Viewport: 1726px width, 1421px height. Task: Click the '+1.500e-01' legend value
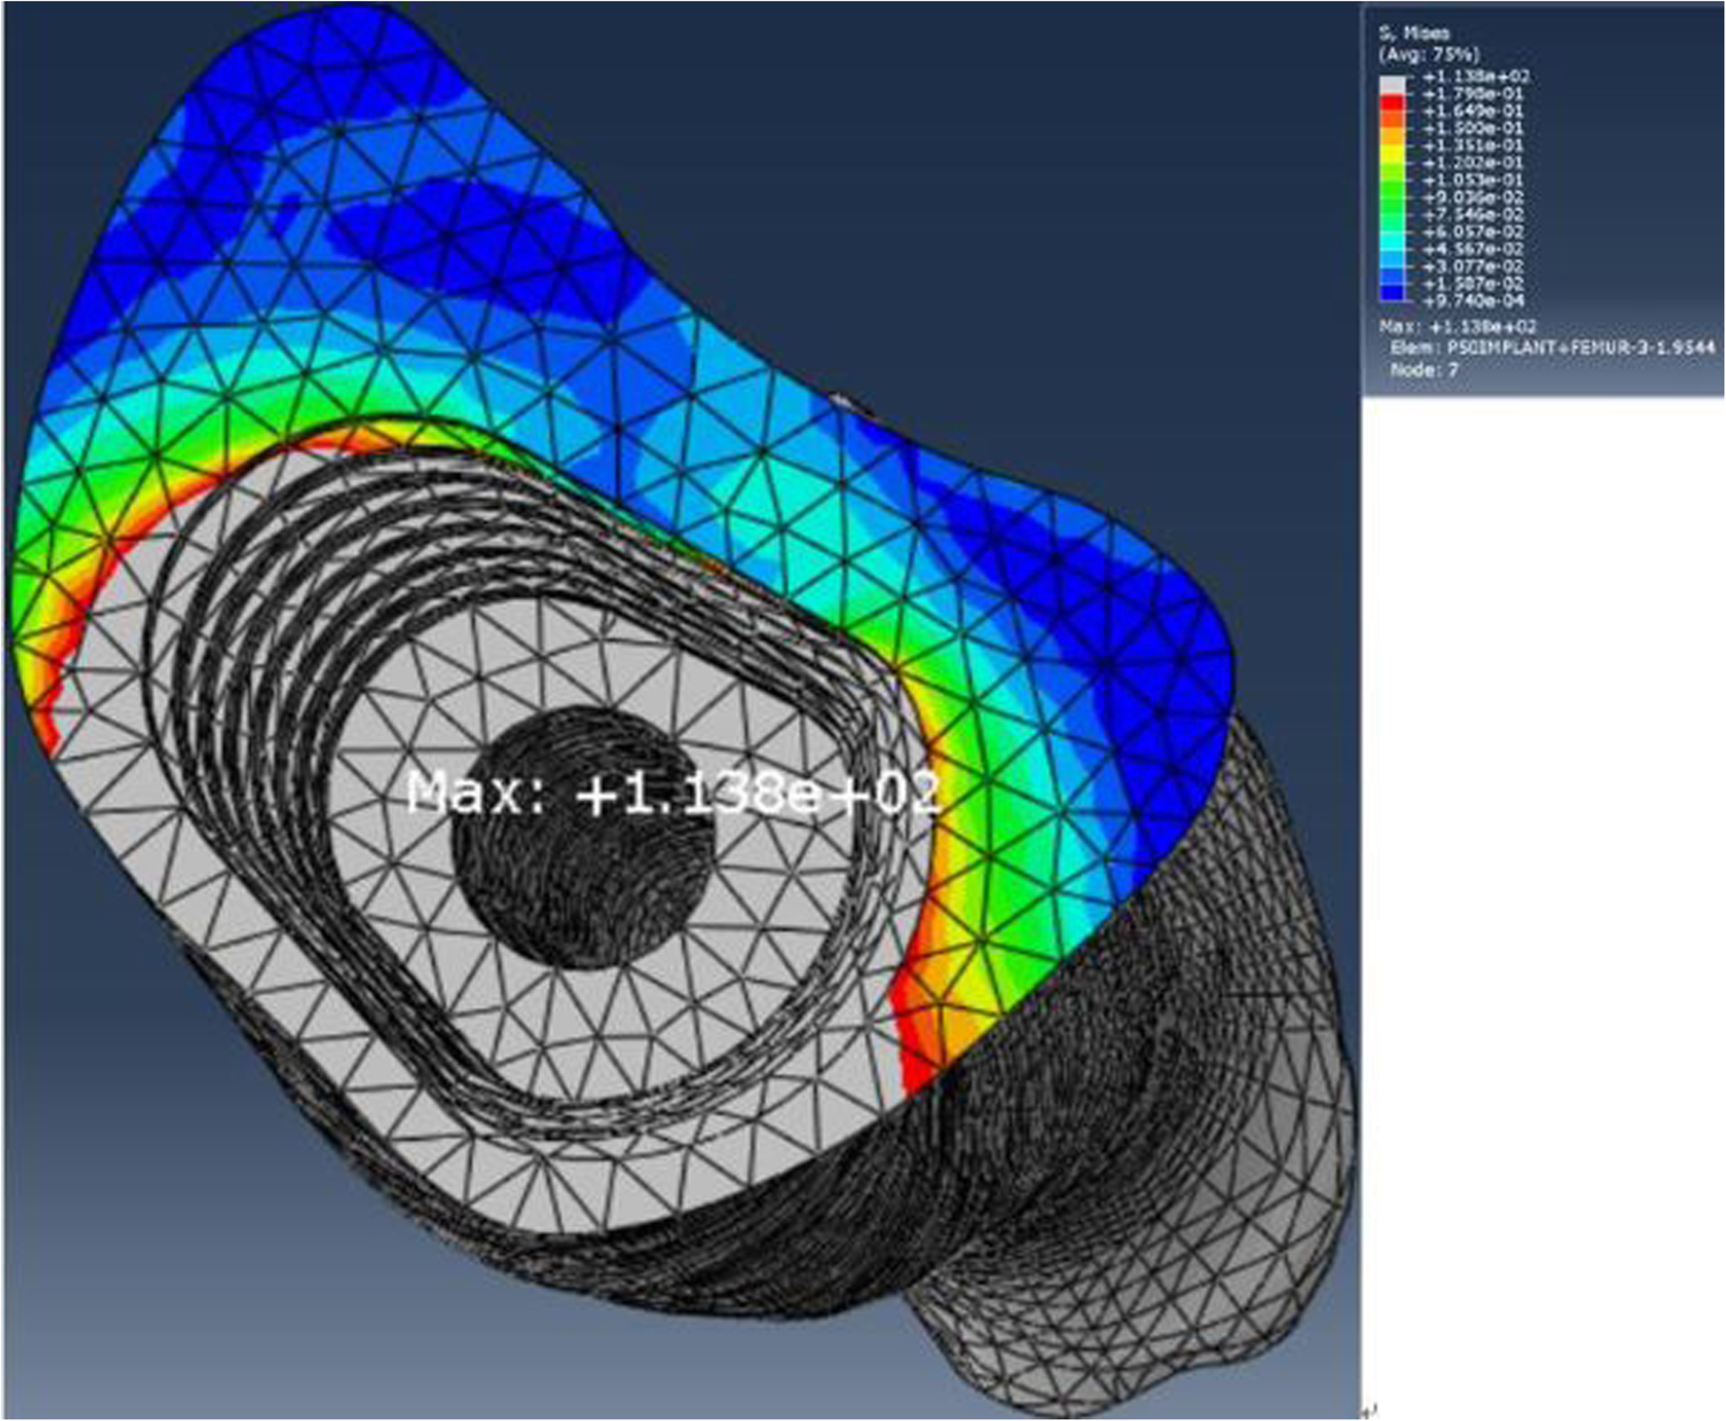tap(1472, 129)
